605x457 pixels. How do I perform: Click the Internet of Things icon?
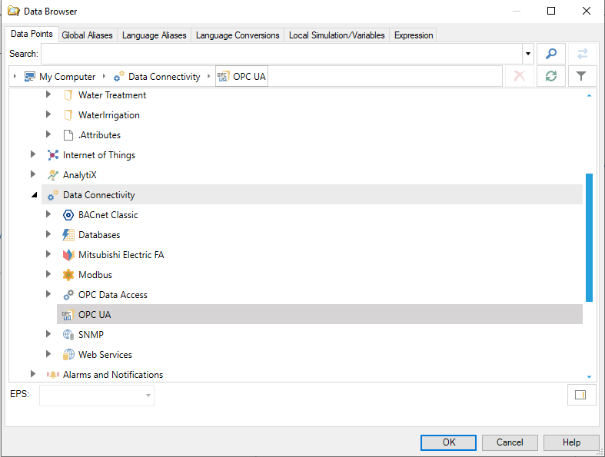pos(53,155)
